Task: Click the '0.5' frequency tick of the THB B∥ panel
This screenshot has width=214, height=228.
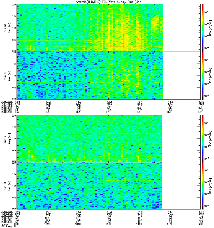Action: click(14, 87)
